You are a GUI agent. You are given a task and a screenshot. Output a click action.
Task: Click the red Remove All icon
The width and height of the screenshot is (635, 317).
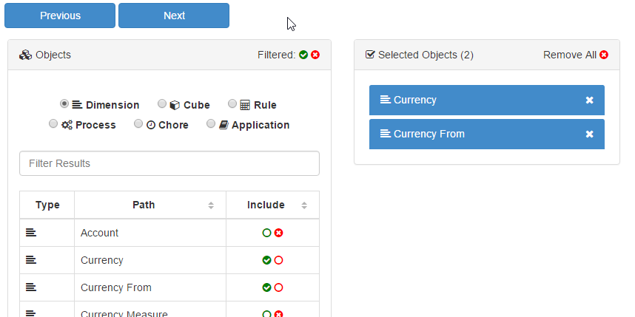coord(604,55)
